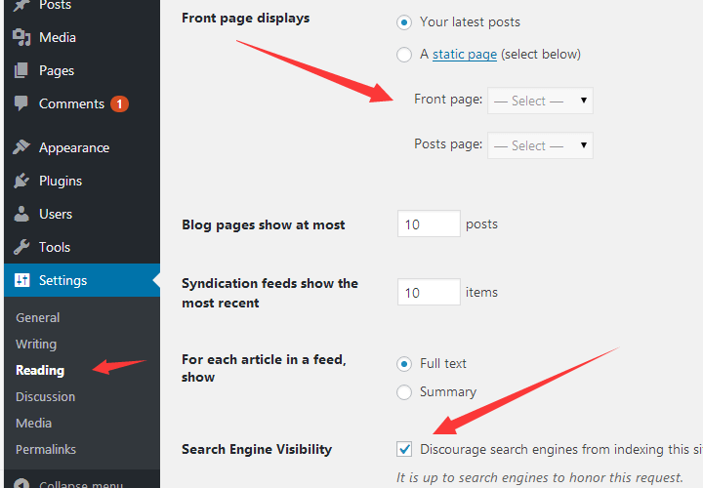Click the Appearance paintbrush icon

[21, 147]
